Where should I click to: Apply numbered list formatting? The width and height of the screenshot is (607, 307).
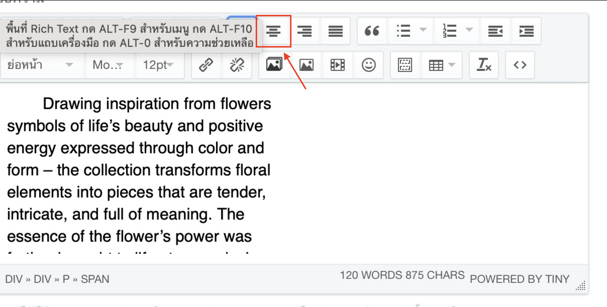pos(450,31)
